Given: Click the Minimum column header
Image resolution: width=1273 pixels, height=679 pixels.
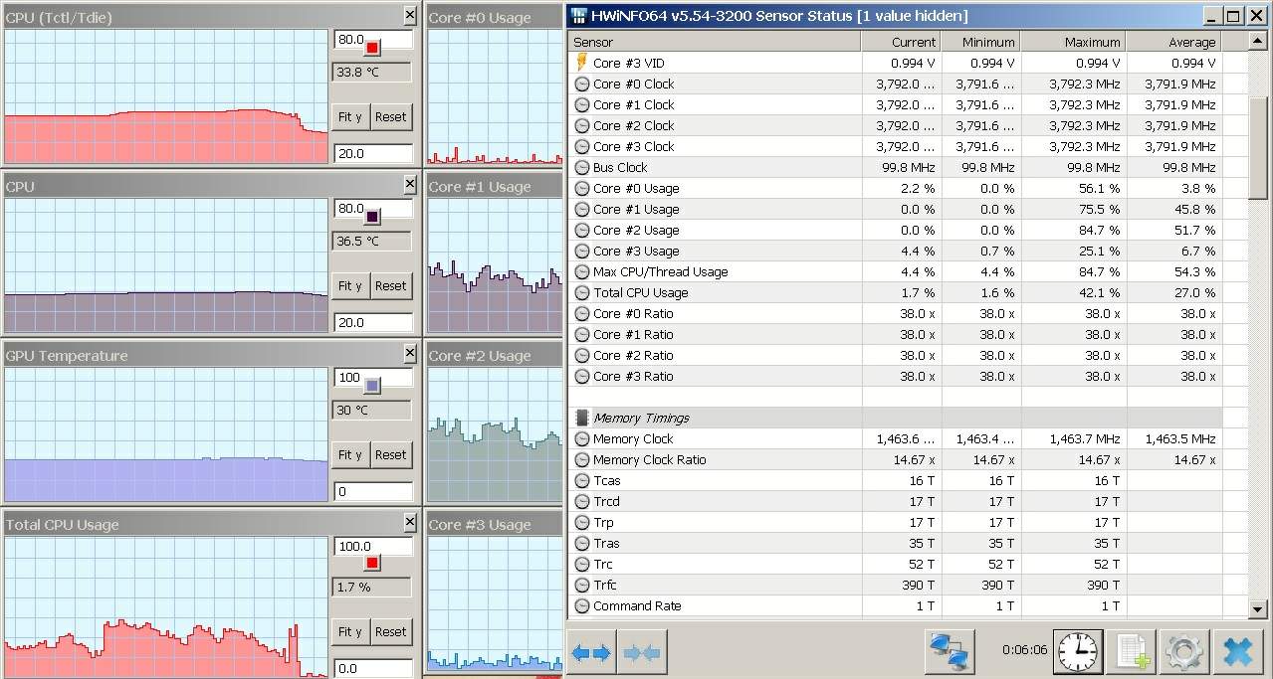Looking at the screenshot, I should (981, 42).
